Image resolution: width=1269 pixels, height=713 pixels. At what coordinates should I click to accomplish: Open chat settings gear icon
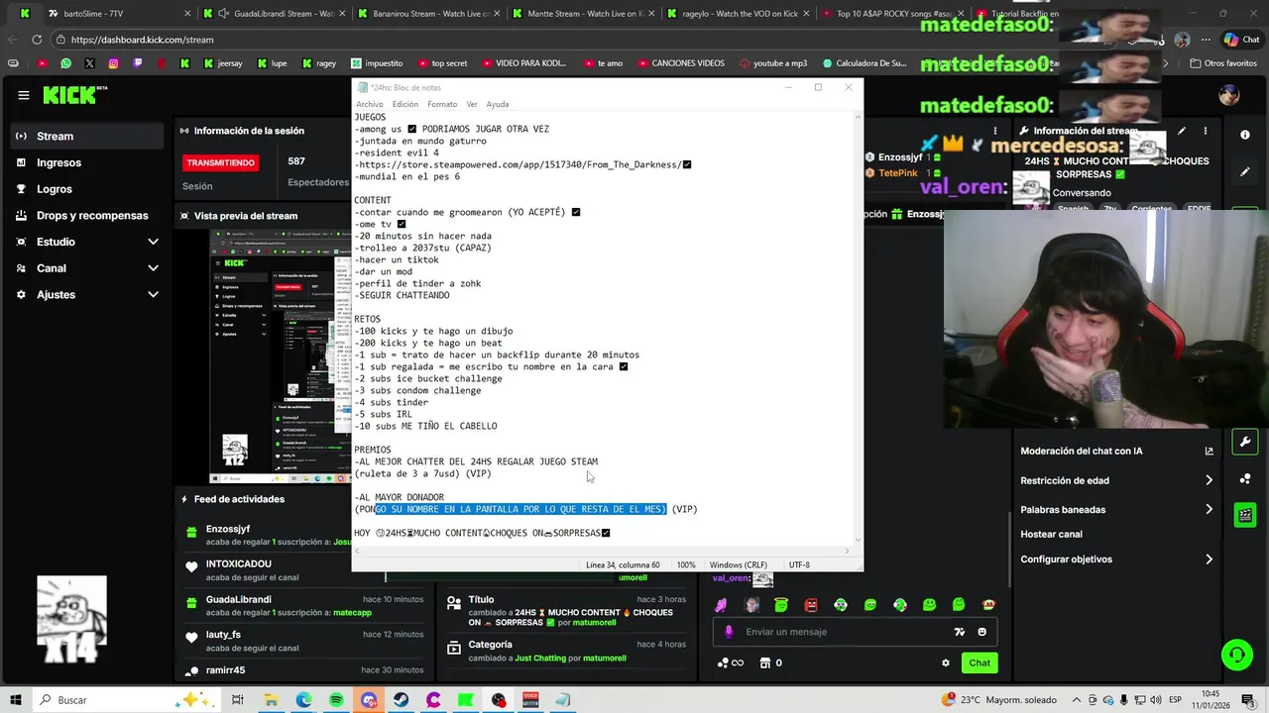pyautogui.click(x=945, y=662)
